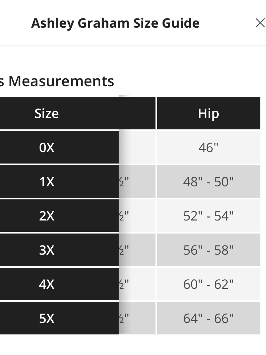Click the Ashley Graham Size Guide title
Image resolution: width=266 pixels, height=355 pixels.
(x=115, y=23)
